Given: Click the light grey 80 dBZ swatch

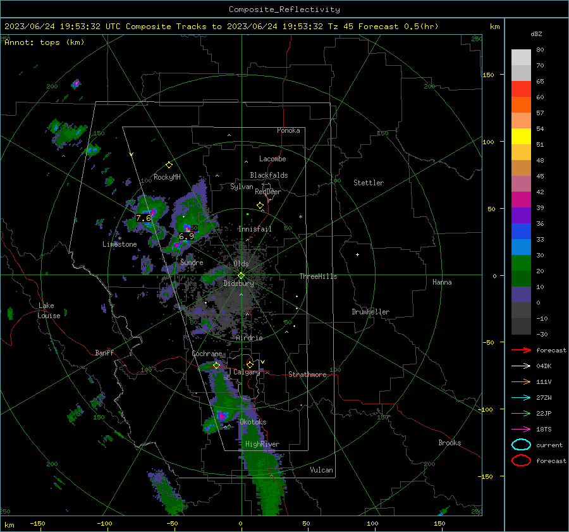Looking at the screenshot, I should point(521,57).
